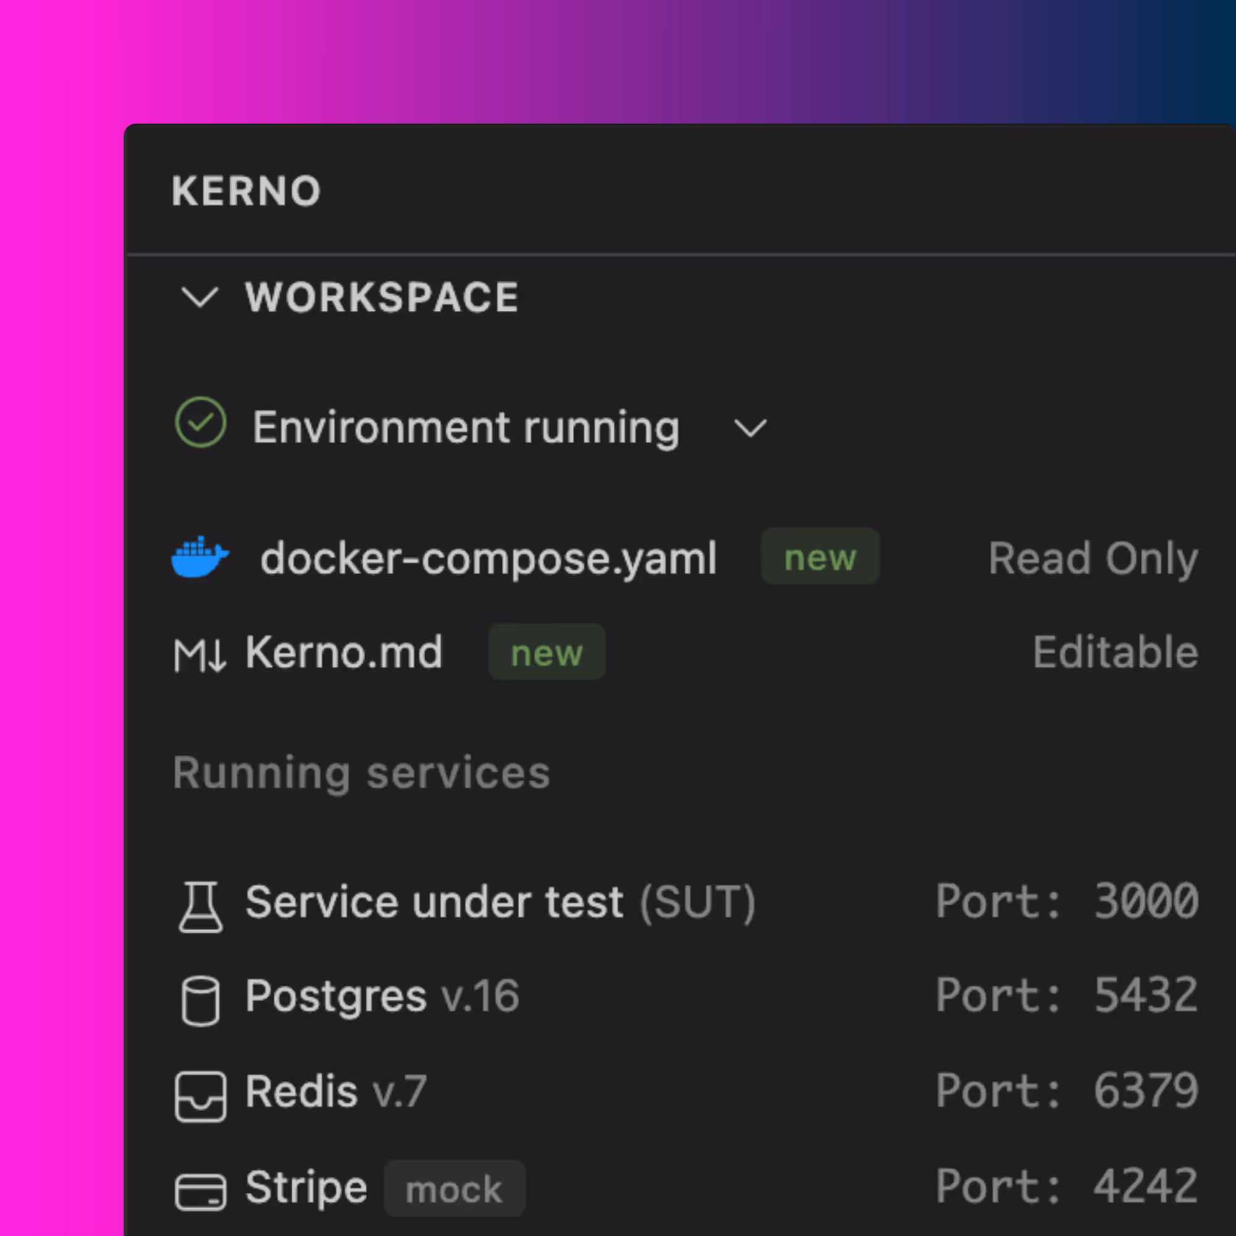Image resolution: width=1236 pixels, height=1236 pixels.
Task: Collapse the WORKSPACE section chevron
Action: pyautogui.click(x=200, y=297)
